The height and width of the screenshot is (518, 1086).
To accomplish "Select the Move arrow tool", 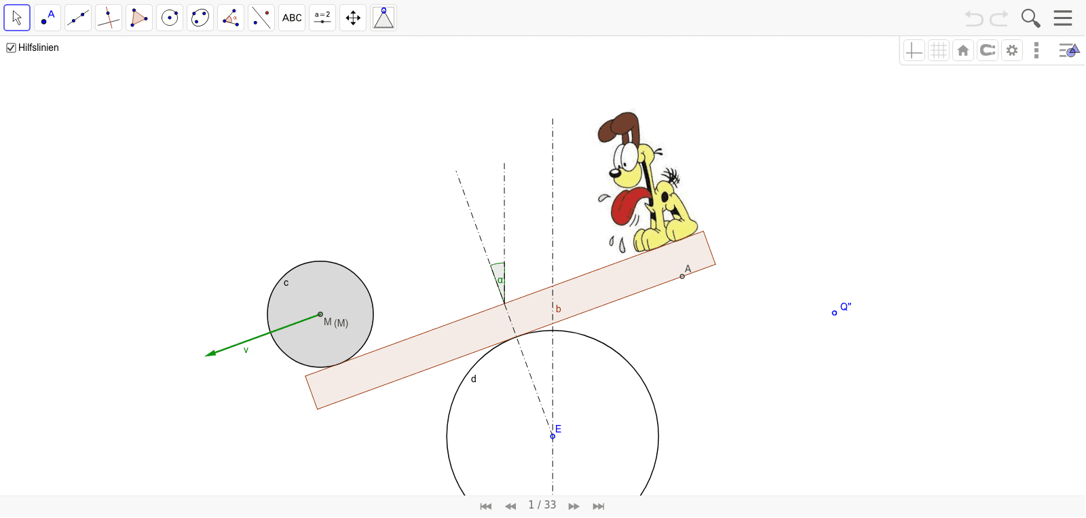I will 17,18.
